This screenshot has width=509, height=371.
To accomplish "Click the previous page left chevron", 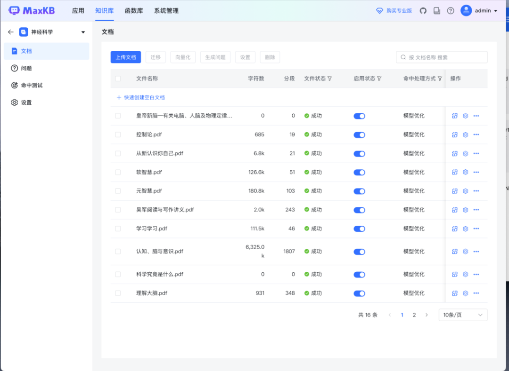I will [x=390, y=315].
